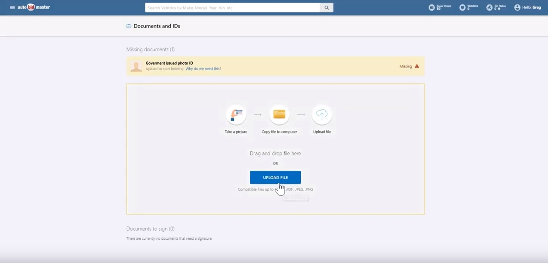Image resolution: width=548 pixels, height=263 pixels.
Task: Click the red Missing warning triangle
Action: (x=417, y=66)
